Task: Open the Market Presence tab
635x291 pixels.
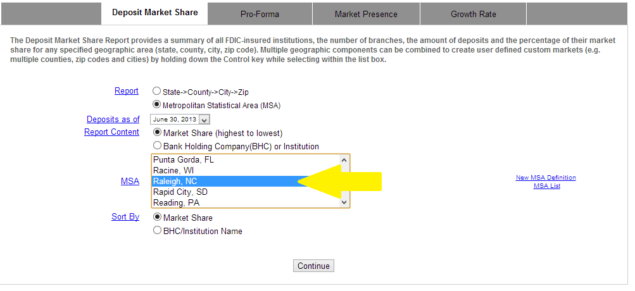Action: click(366, 14)
